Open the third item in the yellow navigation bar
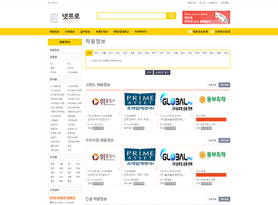The width and height of the screenshot is (278, 205). tap(85, 32)
